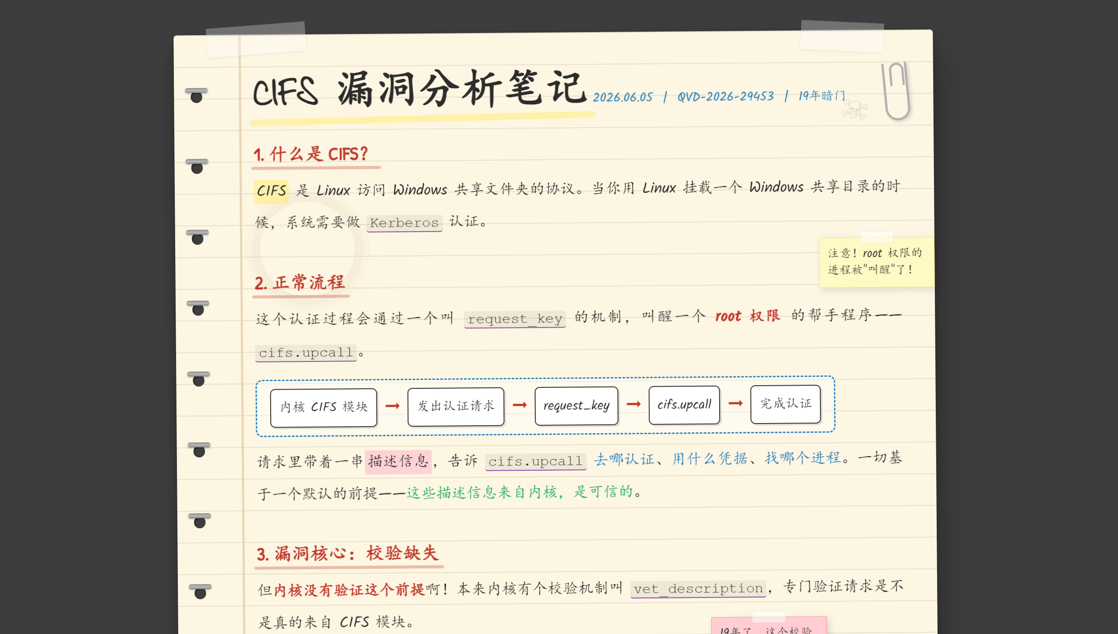Click the red arrow before 完成认证 box
1118x634 pixels.
(x=736, y=403)
